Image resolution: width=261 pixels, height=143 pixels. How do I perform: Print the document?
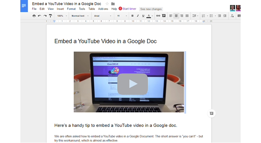[34, 16]
